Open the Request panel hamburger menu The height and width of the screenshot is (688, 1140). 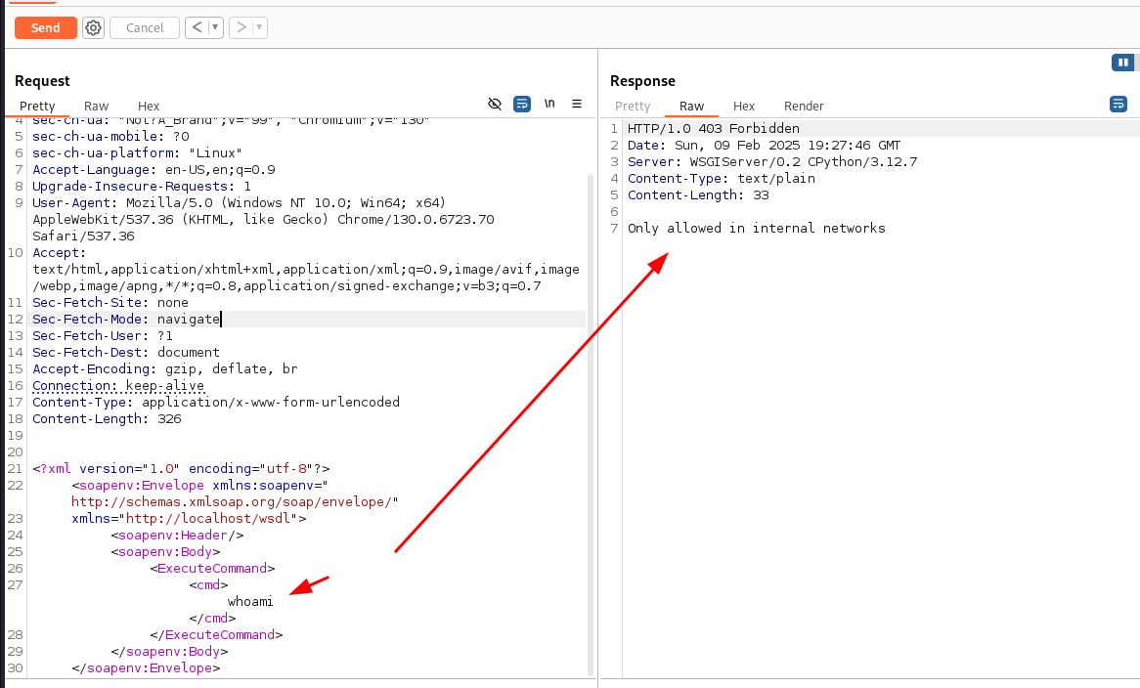577,104
